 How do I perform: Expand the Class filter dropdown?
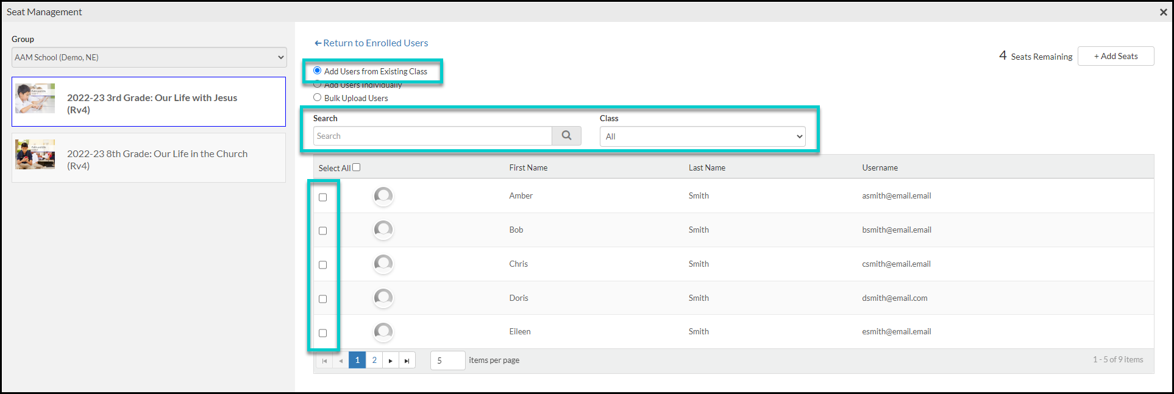pos(702,136)
